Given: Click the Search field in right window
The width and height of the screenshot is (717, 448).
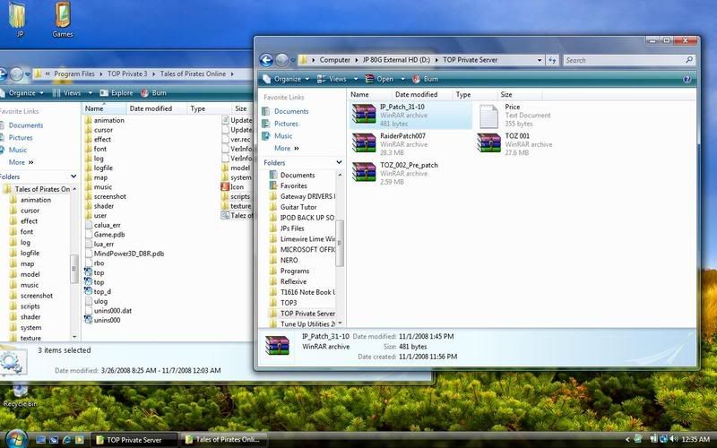Looking at the screenshot, I should [x=624, y=60].
